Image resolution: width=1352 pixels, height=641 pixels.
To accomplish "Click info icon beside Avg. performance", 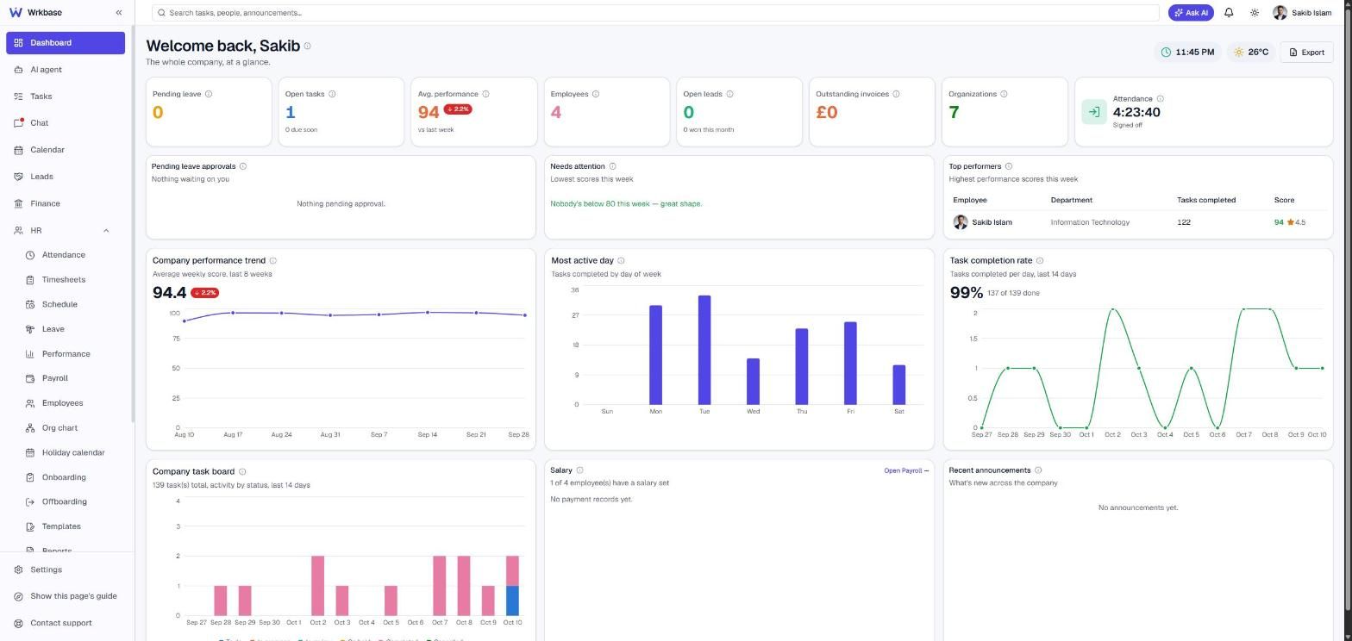I will [485, 94].
